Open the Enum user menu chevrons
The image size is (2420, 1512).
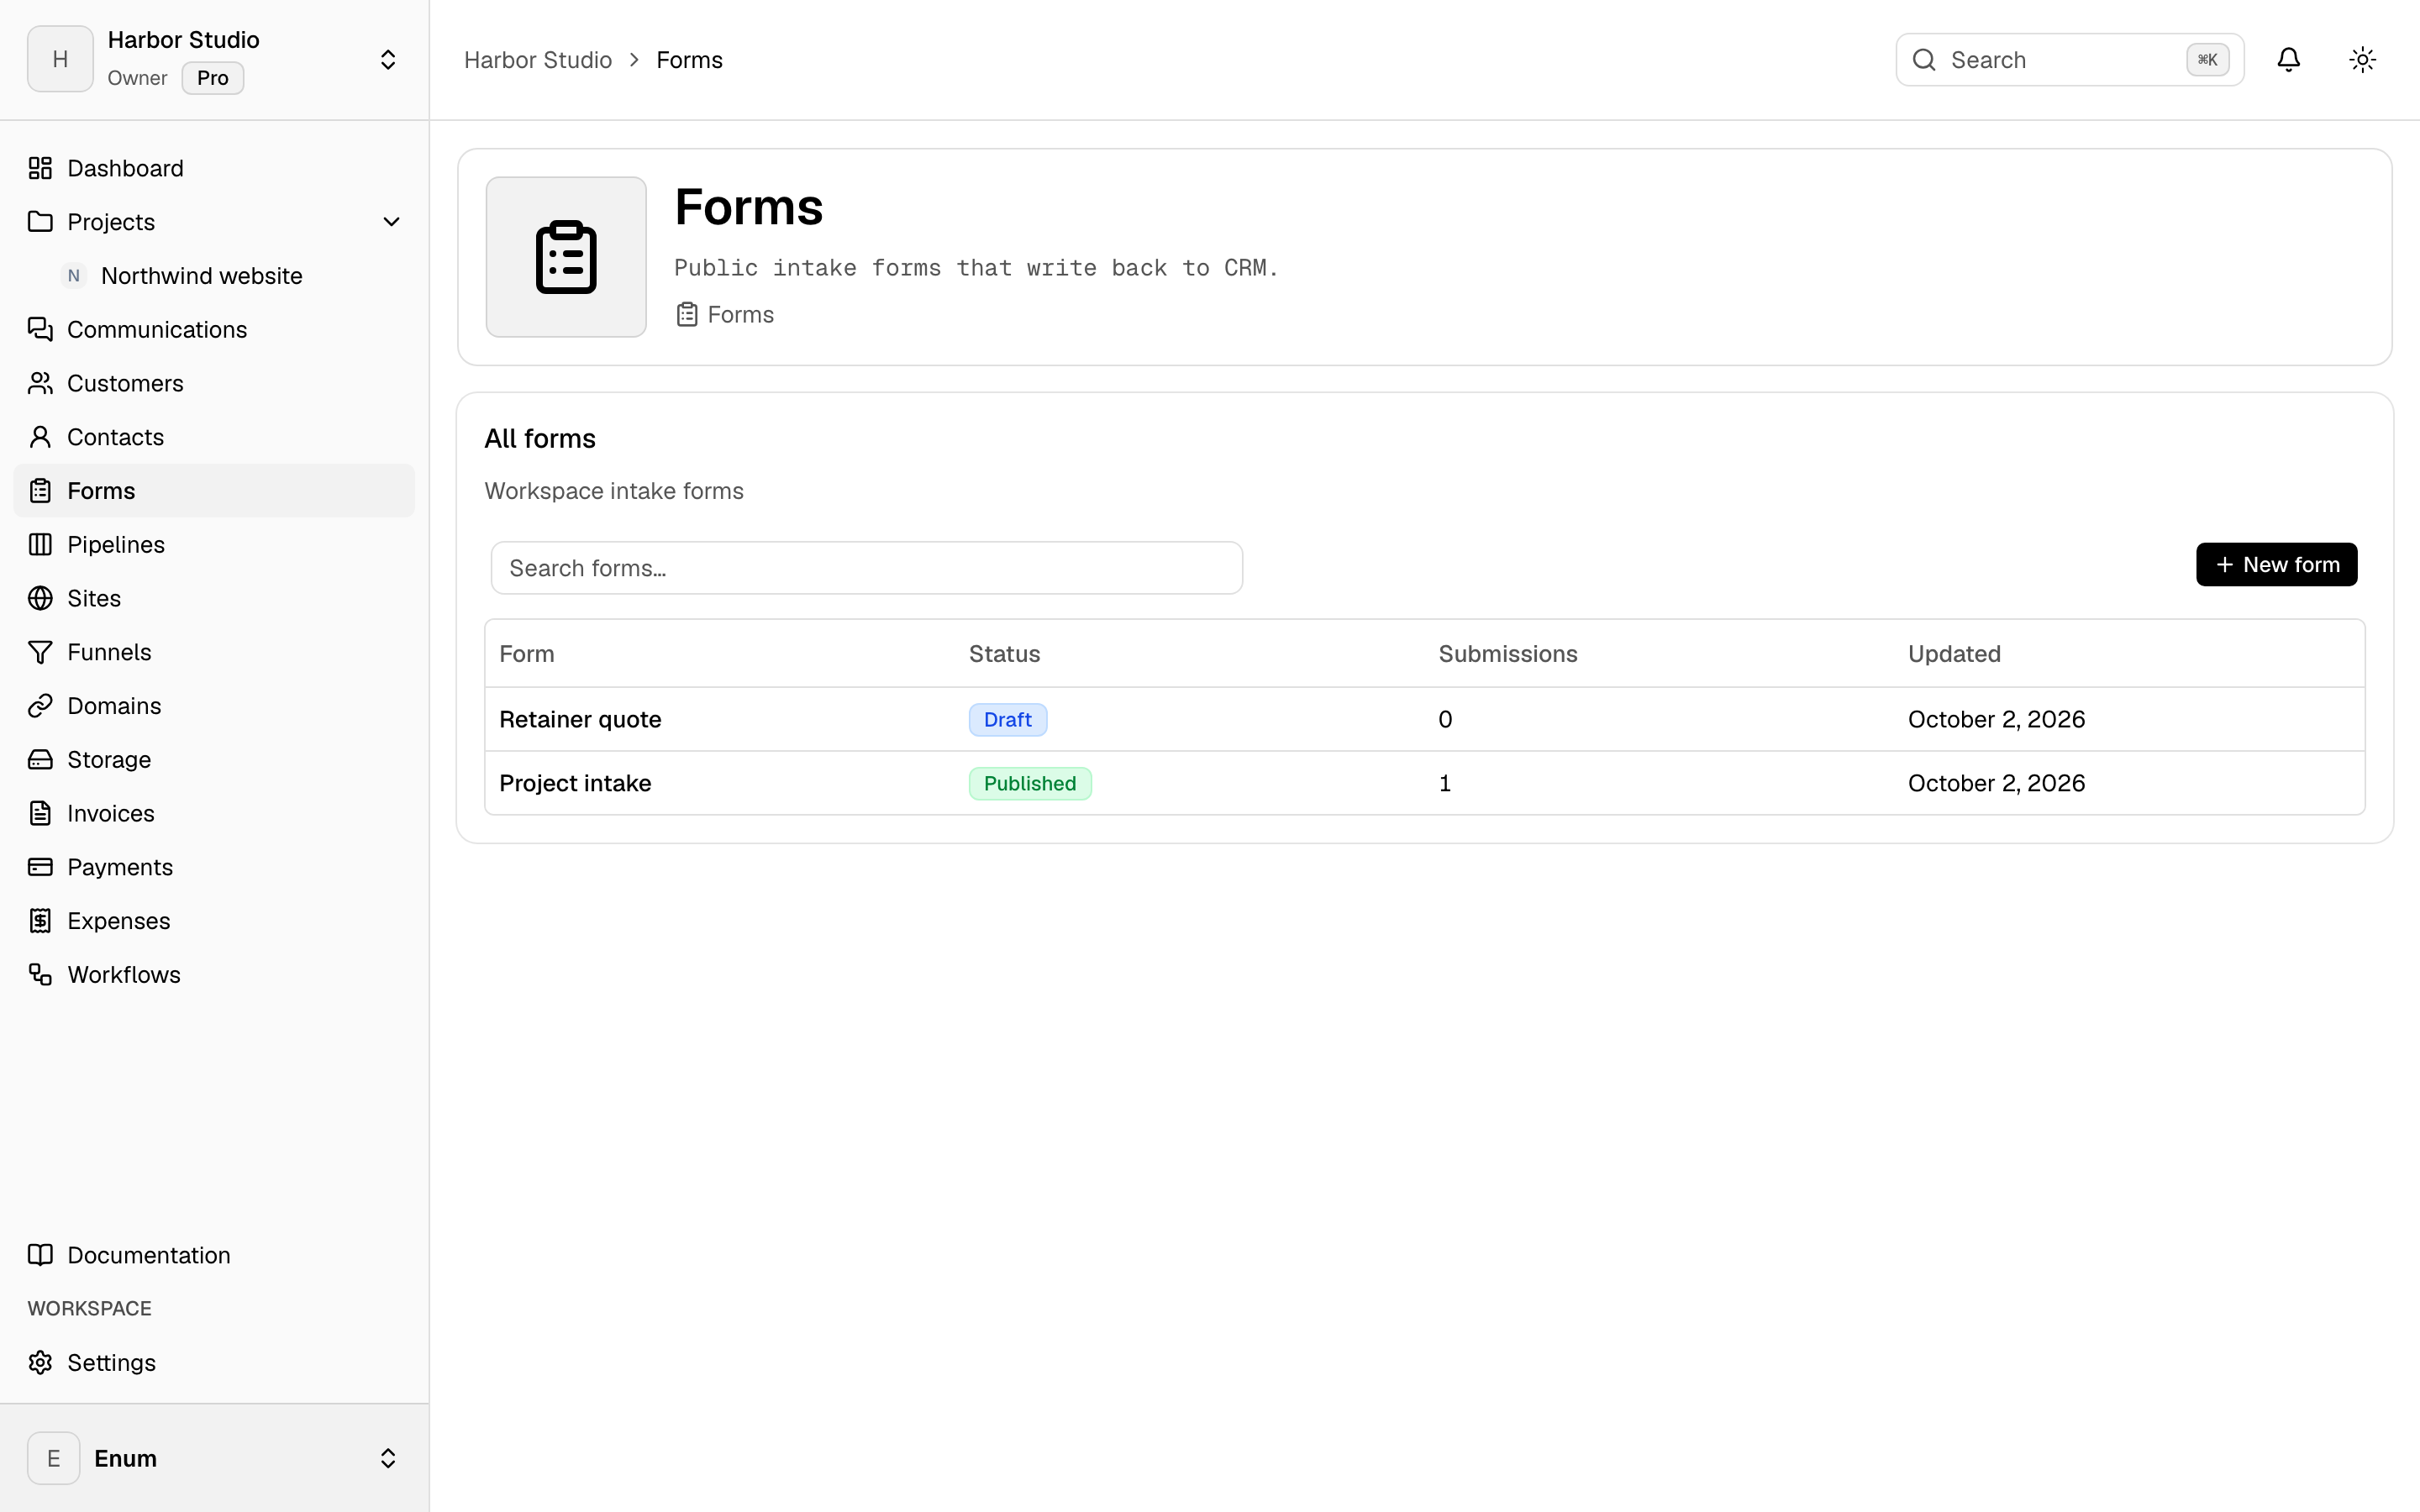point(388,1458)
